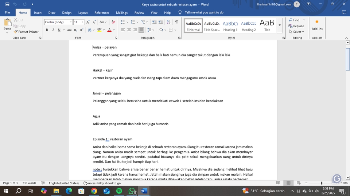Open the borders dropdown

point(175,30)
